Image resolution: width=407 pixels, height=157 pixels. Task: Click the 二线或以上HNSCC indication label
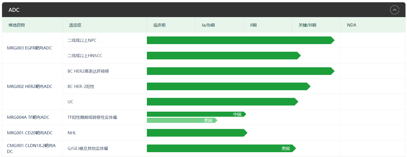click(x=85, y=56)
